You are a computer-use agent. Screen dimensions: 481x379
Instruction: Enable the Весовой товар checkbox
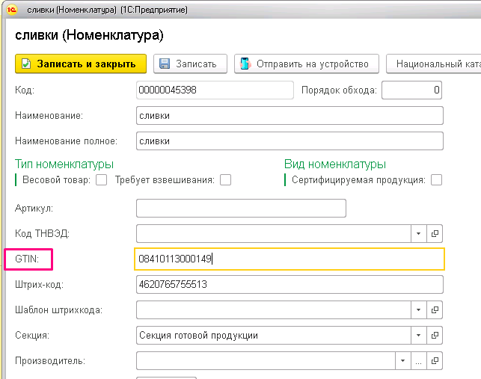click(x=101, y=180)
